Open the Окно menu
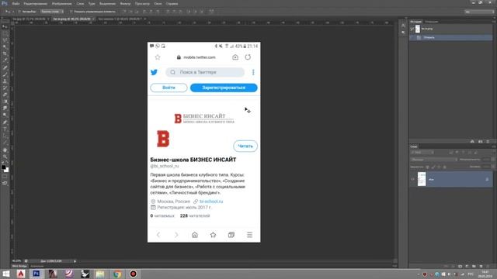The image size is (497, 279). (x=158, y=4)
